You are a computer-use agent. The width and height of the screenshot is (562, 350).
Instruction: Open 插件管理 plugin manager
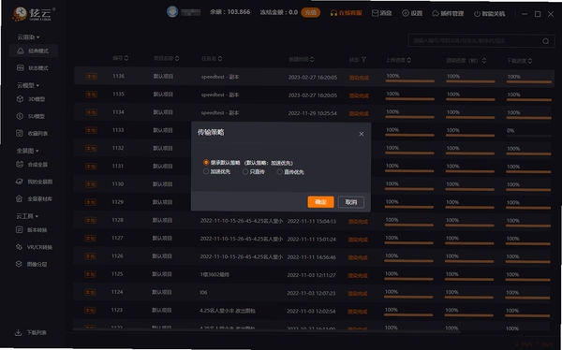[448, 14]
